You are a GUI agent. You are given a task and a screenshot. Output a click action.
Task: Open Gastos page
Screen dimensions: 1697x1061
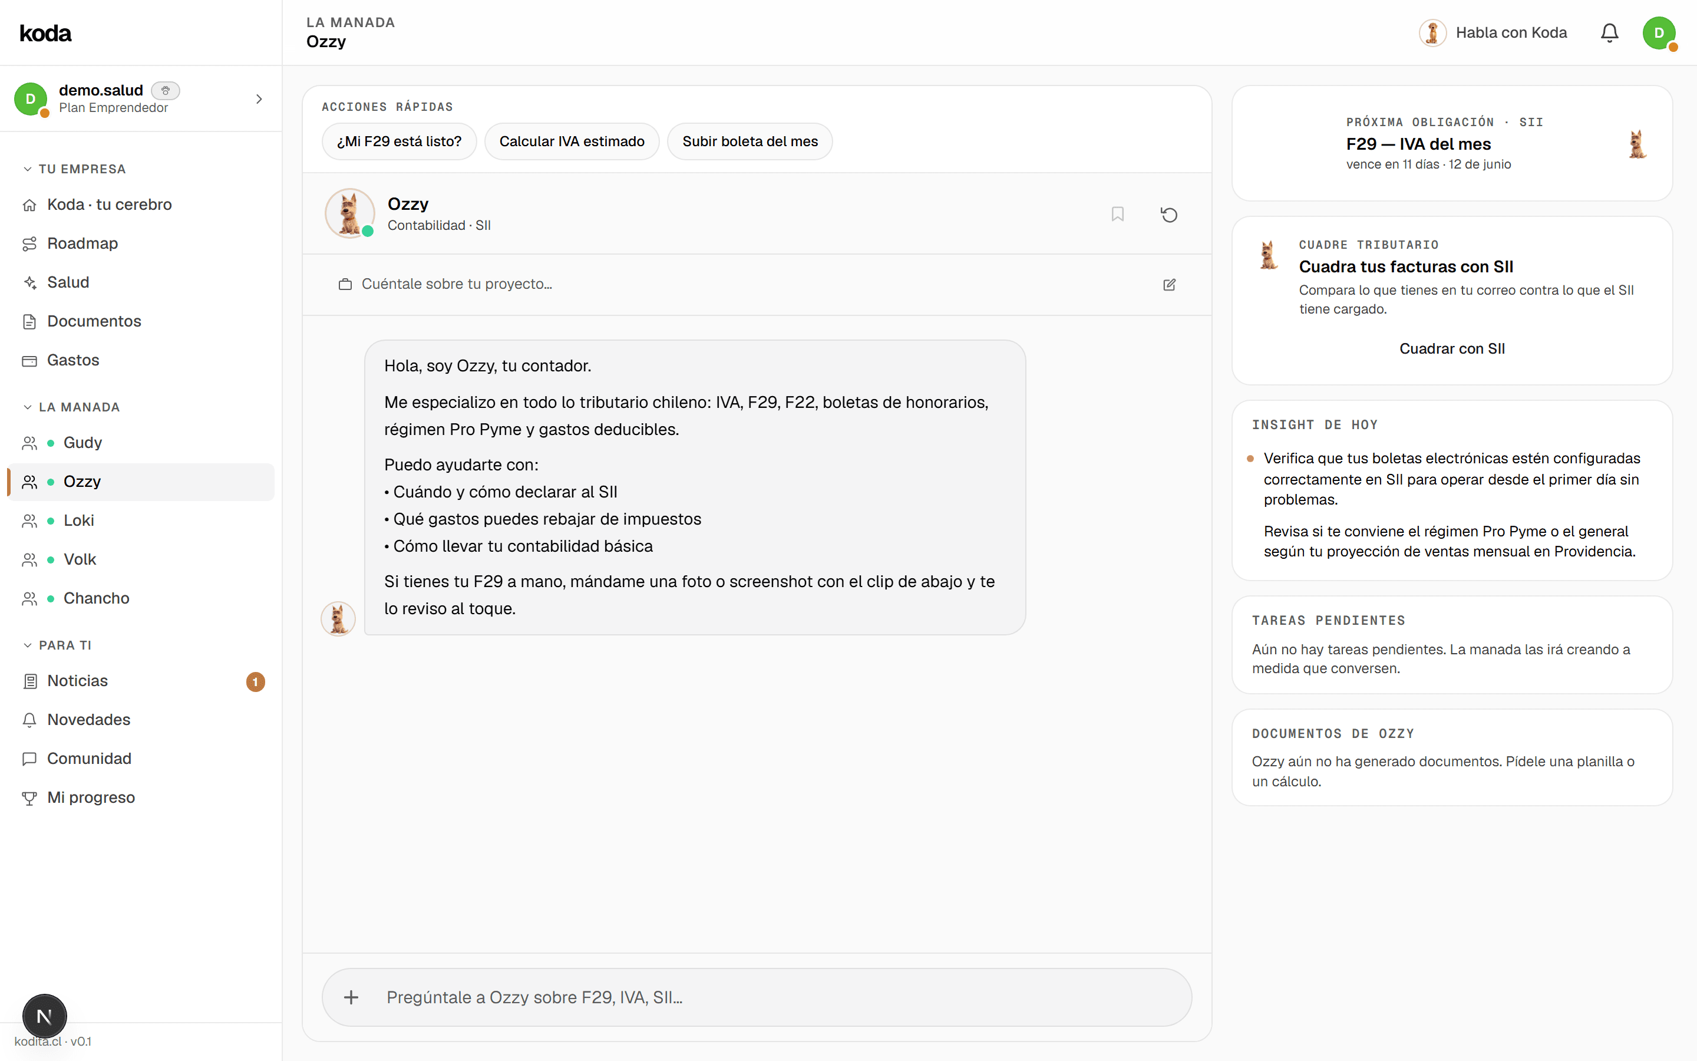[140, 360]
